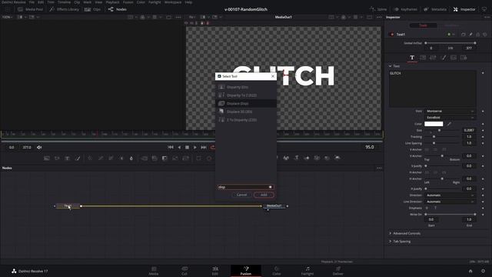Select the MediaOut1 node
492x277 pixels.
pyautogui.click(x=274, y=205)
